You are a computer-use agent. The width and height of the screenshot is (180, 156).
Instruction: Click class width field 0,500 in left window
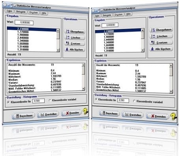38,101
